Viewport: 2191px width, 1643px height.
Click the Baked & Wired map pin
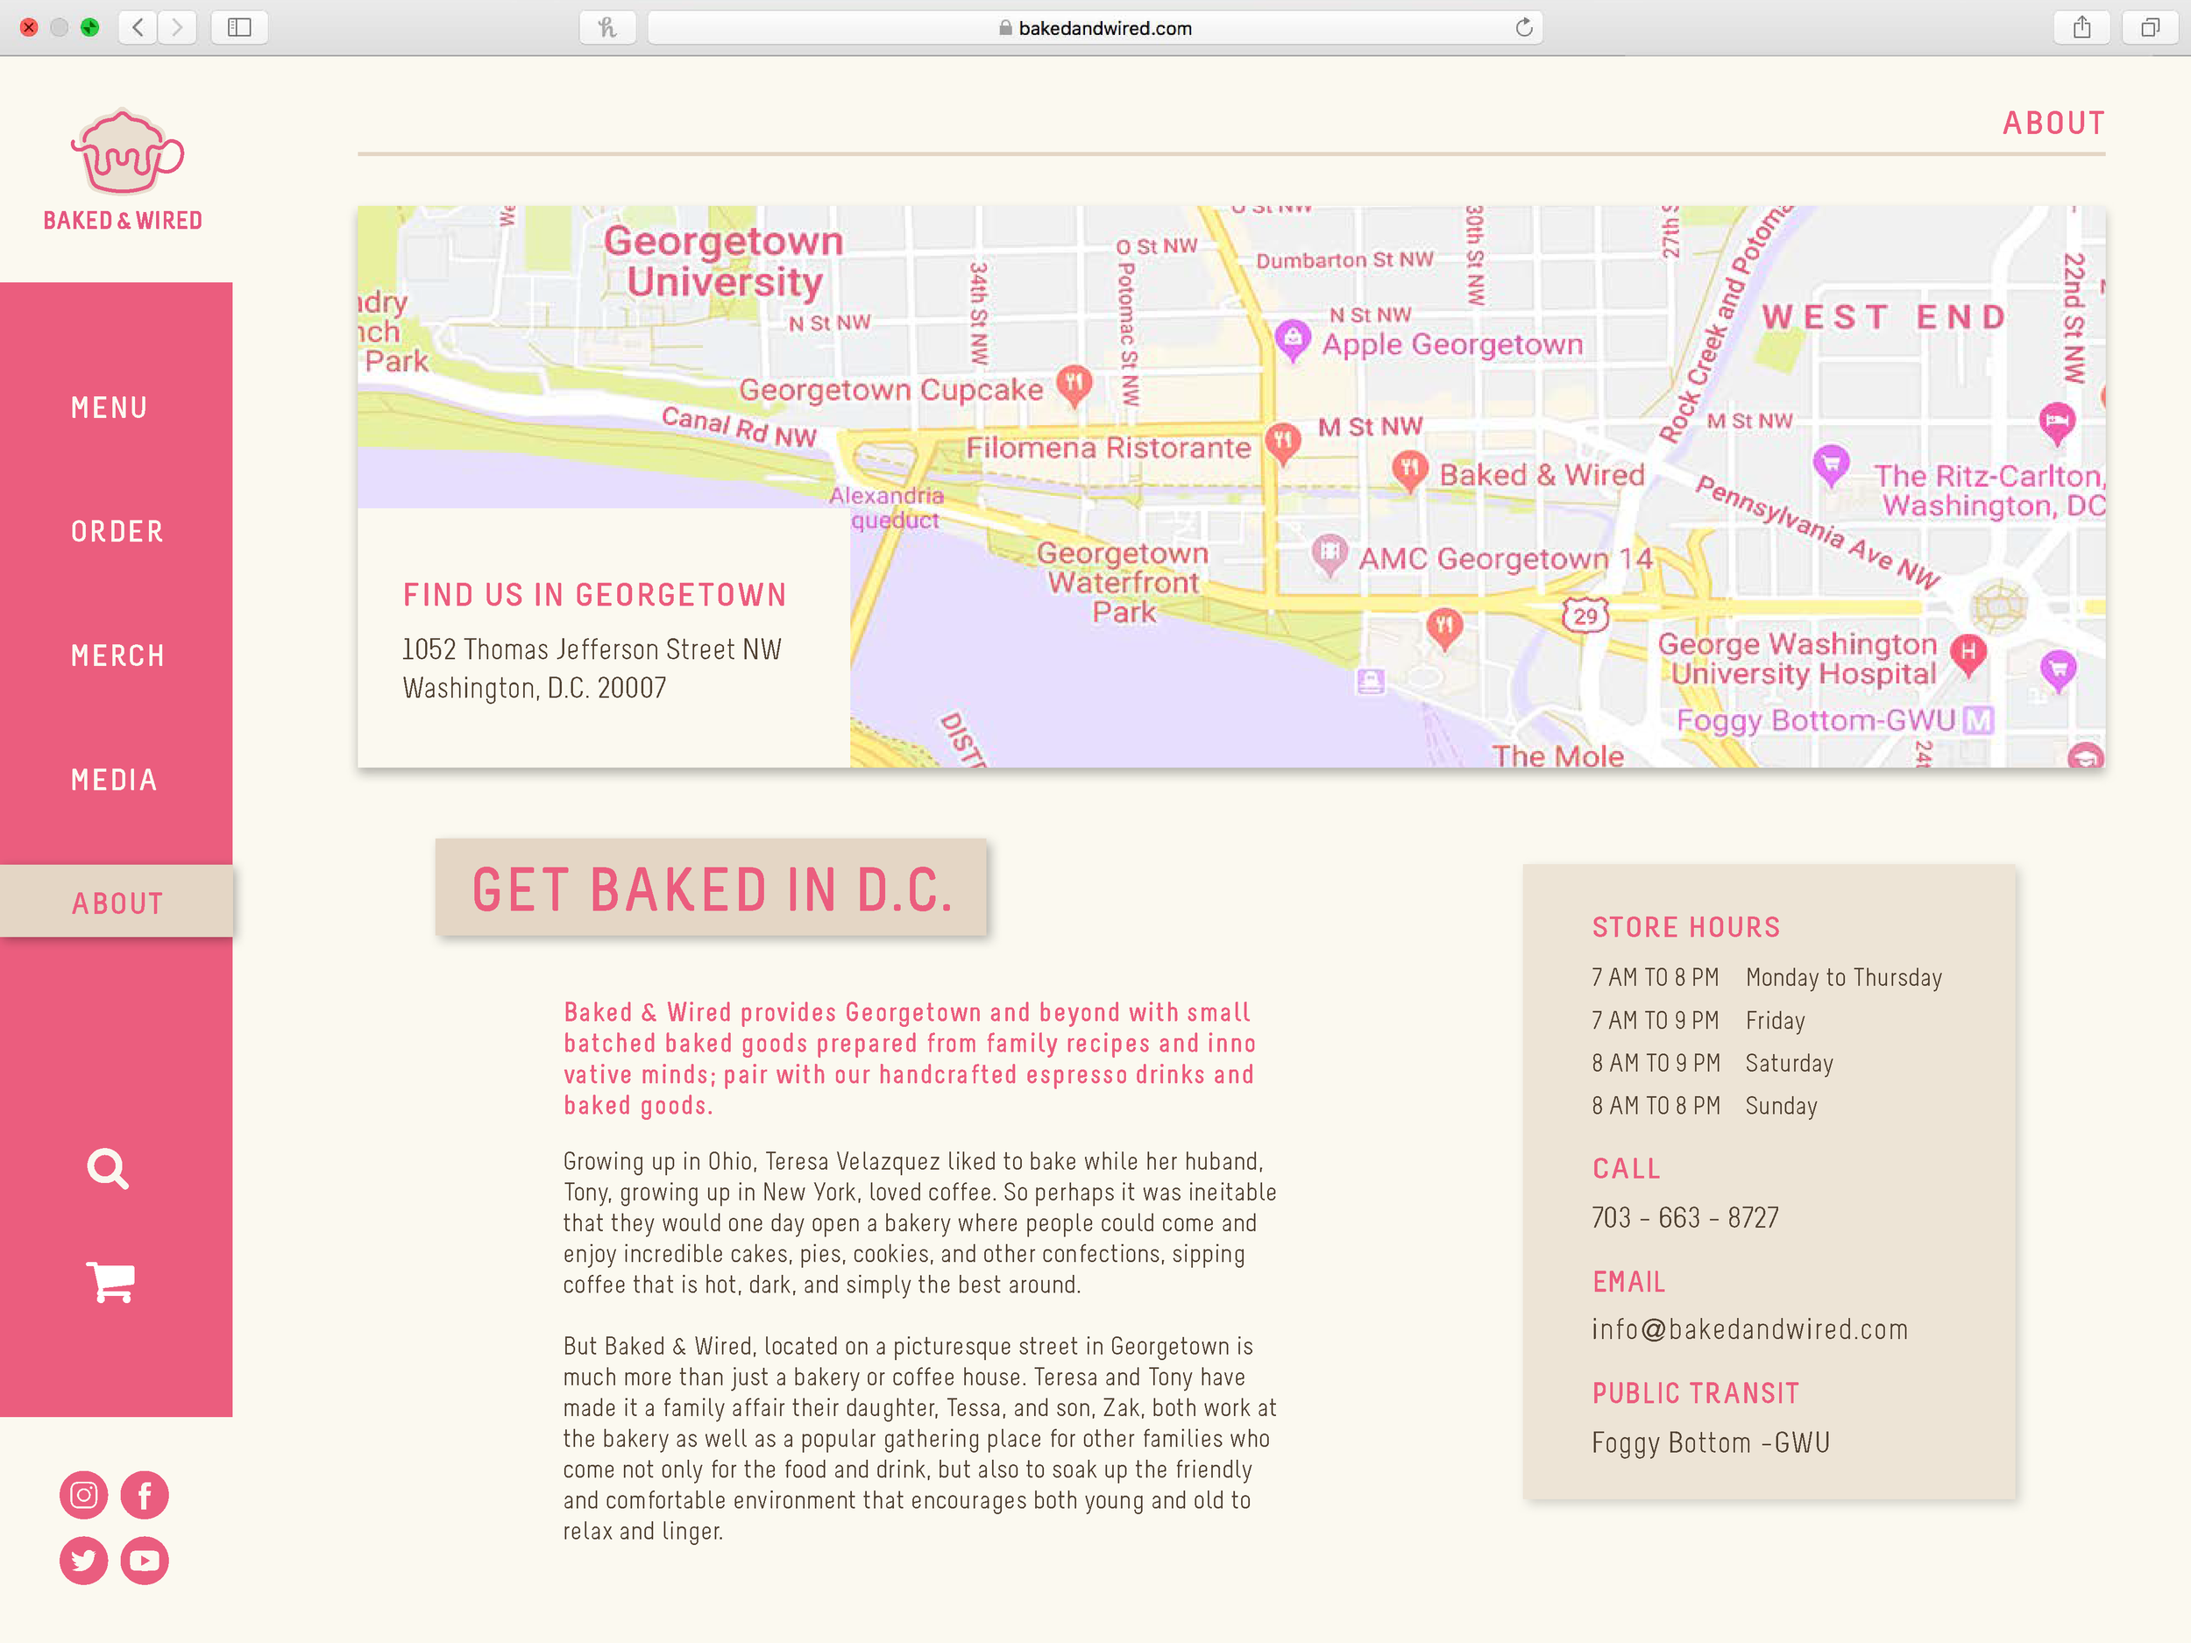pyautogui.click(x=1409, y=470)
